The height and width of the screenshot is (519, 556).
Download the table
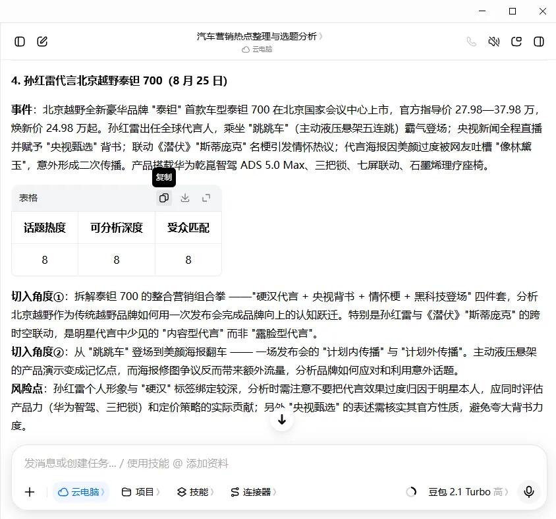(x=184, y=198)
